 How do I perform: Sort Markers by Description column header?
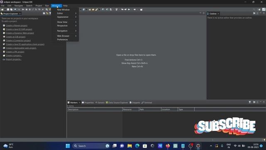click(x=94, y=109)
